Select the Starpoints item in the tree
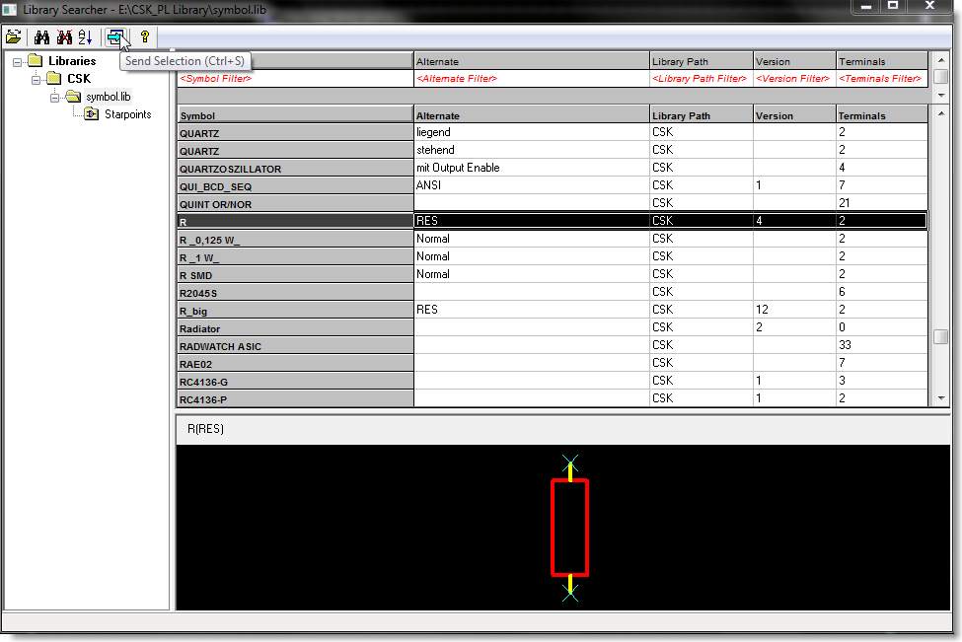 [127, 114]
